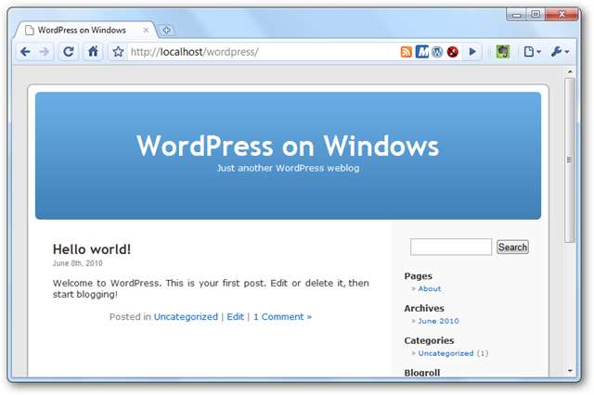Open the 1 Comment link

(x=282, y=317)
